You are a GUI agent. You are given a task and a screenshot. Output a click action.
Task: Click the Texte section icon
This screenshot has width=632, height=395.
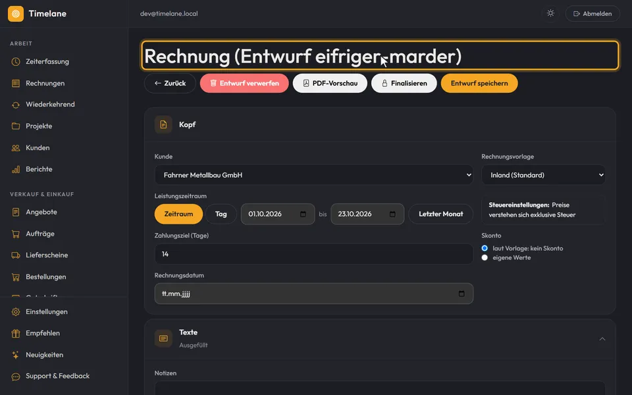click(x=163, y=338)
